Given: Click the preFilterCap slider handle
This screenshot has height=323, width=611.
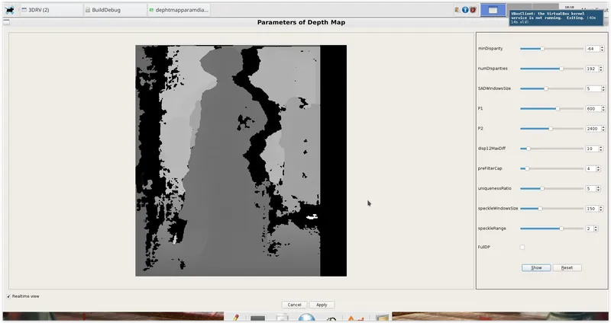Looking at the screenshot, I should (x=527, y=168).
